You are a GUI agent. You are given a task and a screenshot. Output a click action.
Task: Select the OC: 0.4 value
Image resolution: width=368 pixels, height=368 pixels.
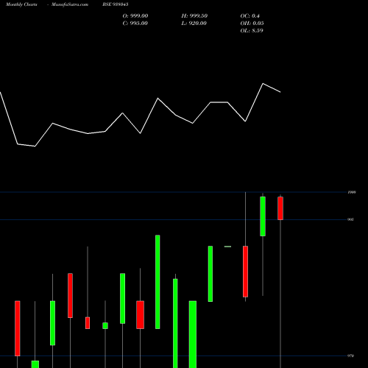(250, 16)
